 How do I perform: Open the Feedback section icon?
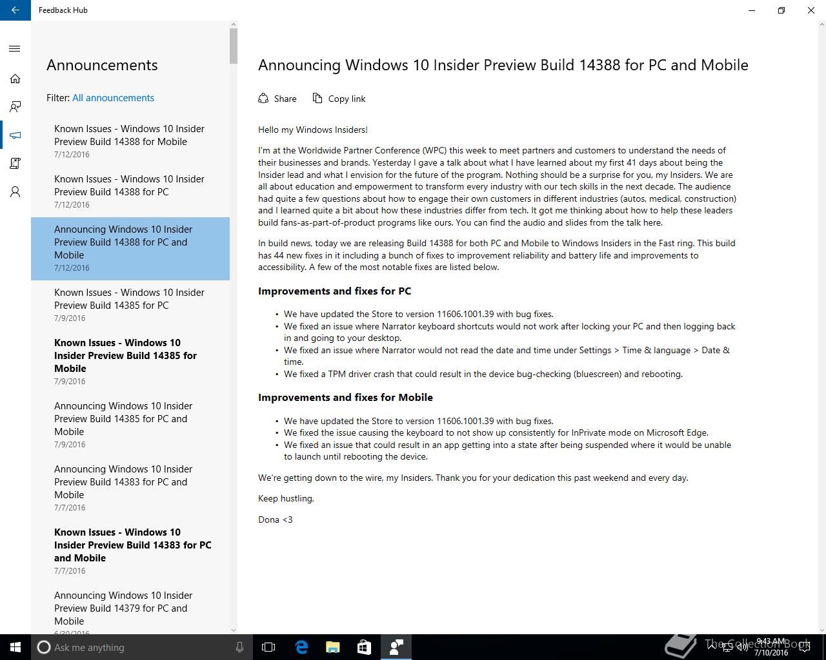pos(15,107)
